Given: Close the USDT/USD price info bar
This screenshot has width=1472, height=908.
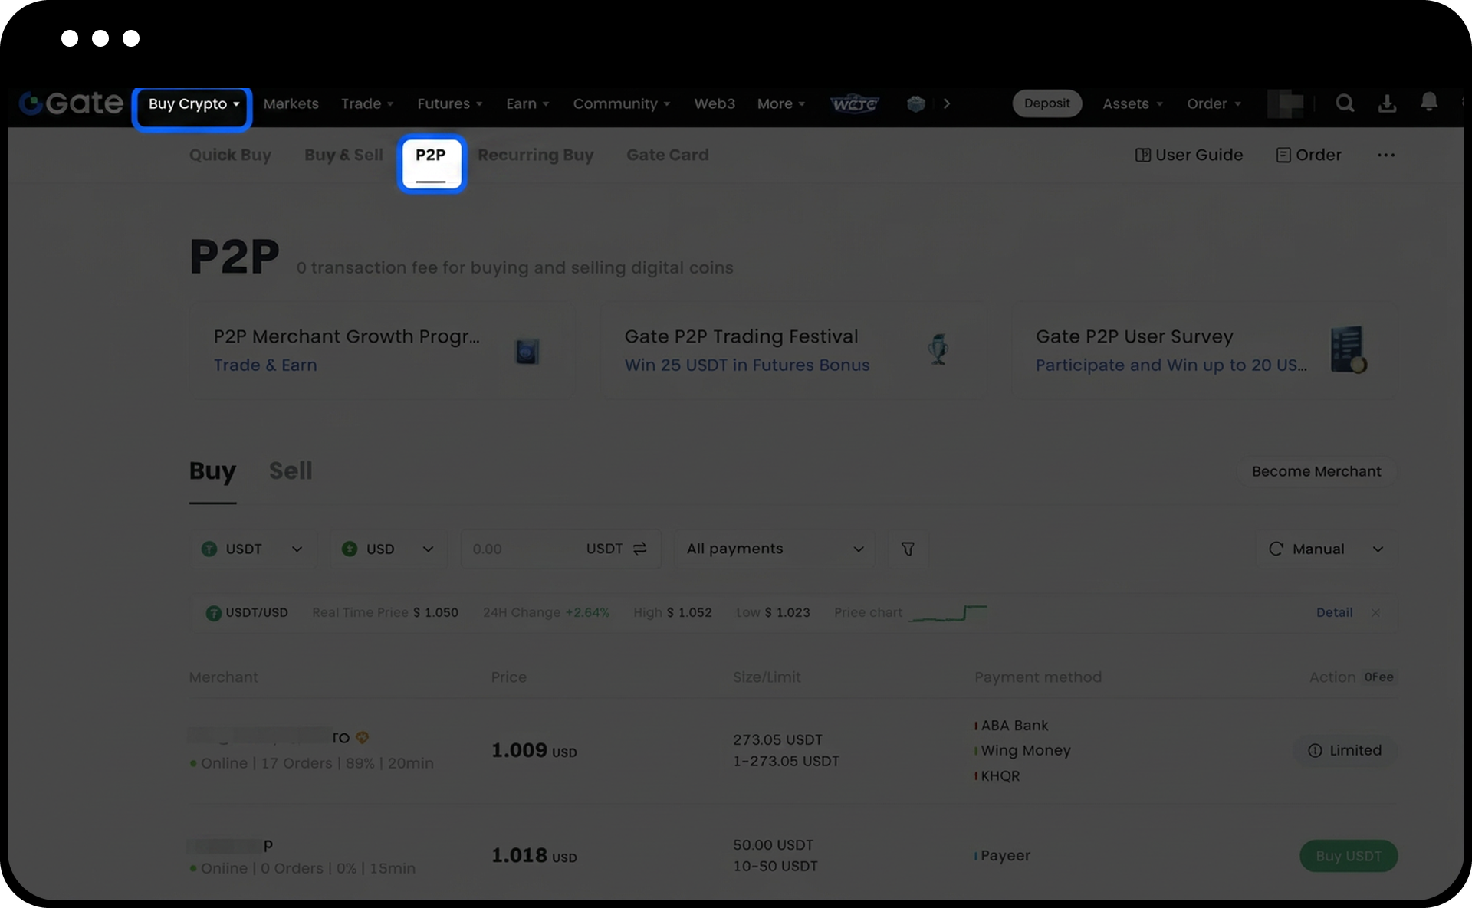Looking at the screenshot, I should point(1375,613).
